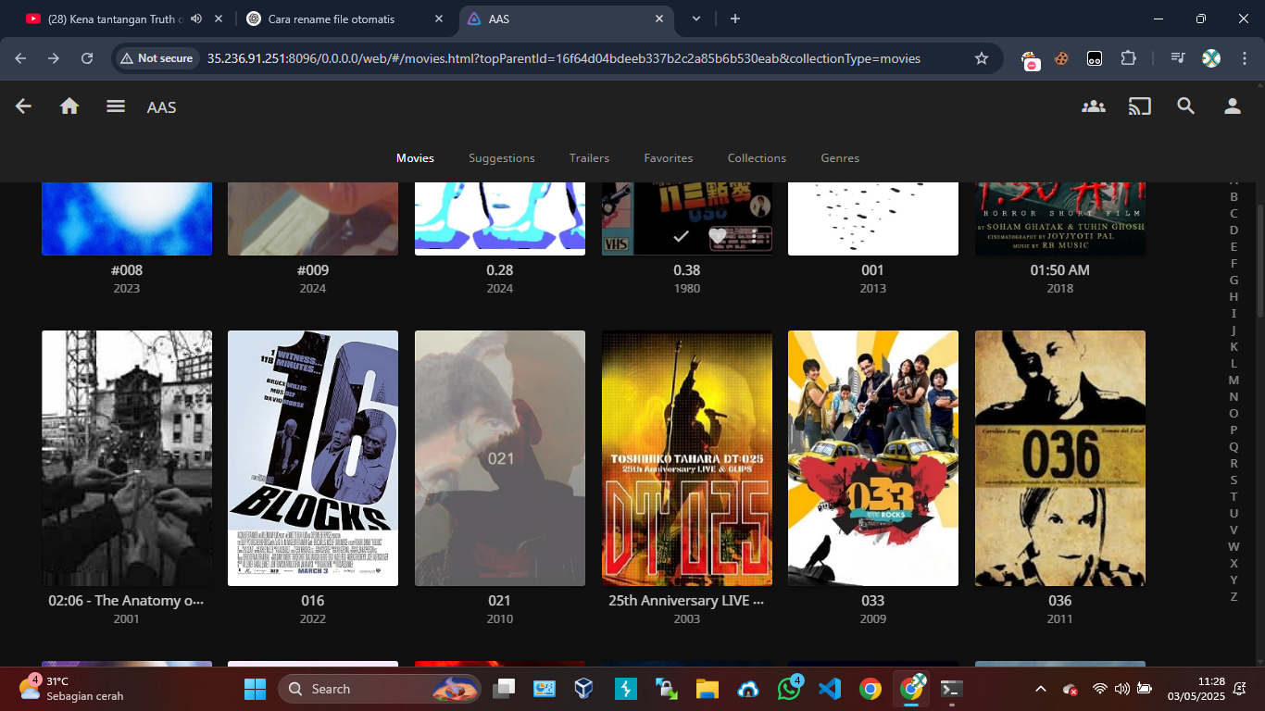
Task: Open the notification bell in system tray
Action: (x=1240, y=689)
